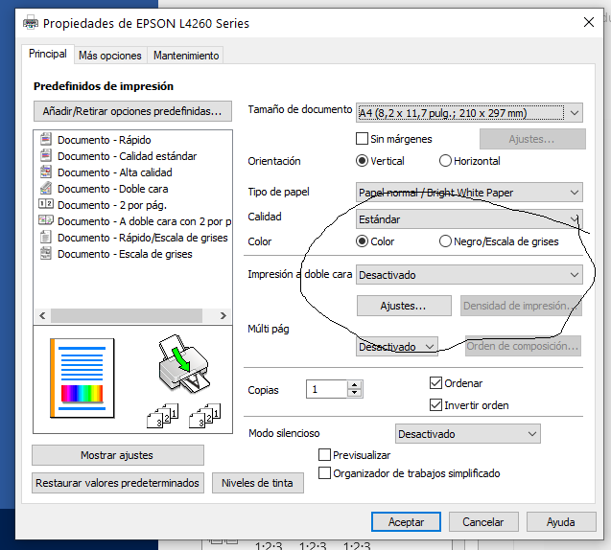The height and width of the screenshot is (550, 611).
Task: Click the printer preview image
Action: 182,364
